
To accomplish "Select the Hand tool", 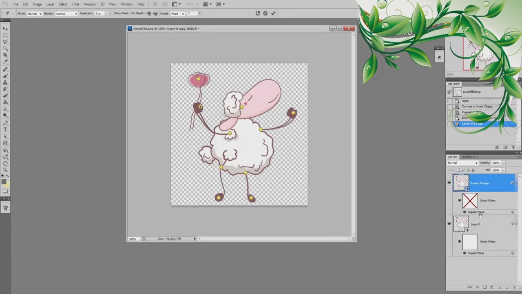I will [5, 163].
